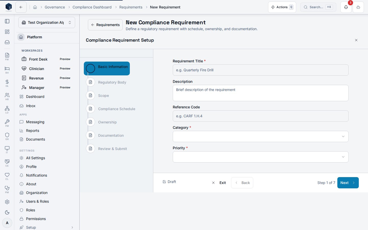Screen dimensions: 368x230
Task: Open the CL heart module icon
Action: click(x=7, y=176)
